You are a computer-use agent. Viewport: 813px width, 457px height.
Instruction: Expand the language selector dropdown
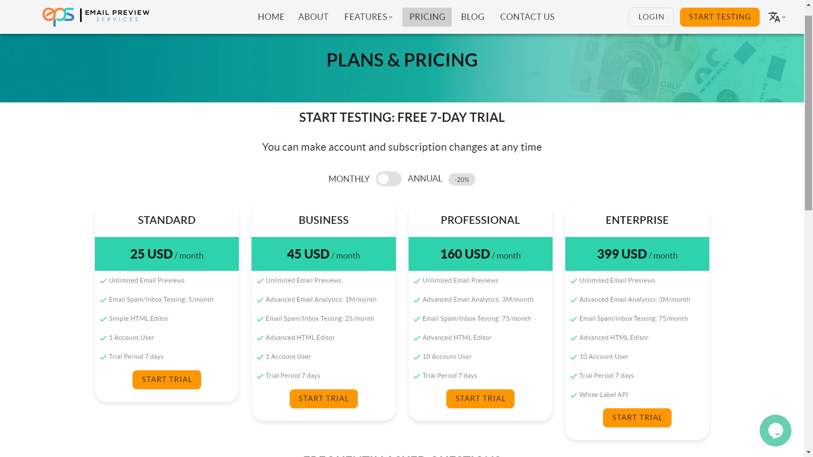[777, 17]
